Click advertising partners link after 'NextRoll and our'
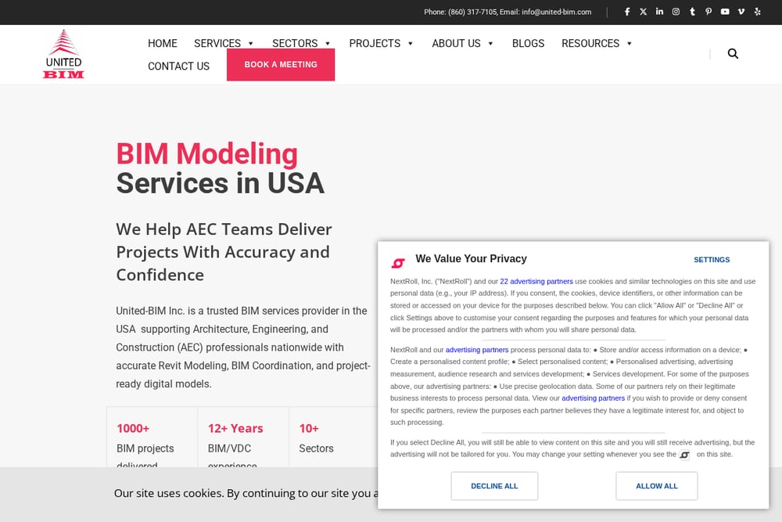 477,350
